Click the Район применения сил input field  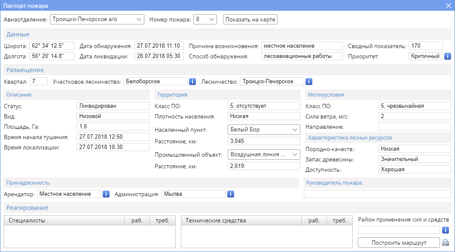pos(399,230)
